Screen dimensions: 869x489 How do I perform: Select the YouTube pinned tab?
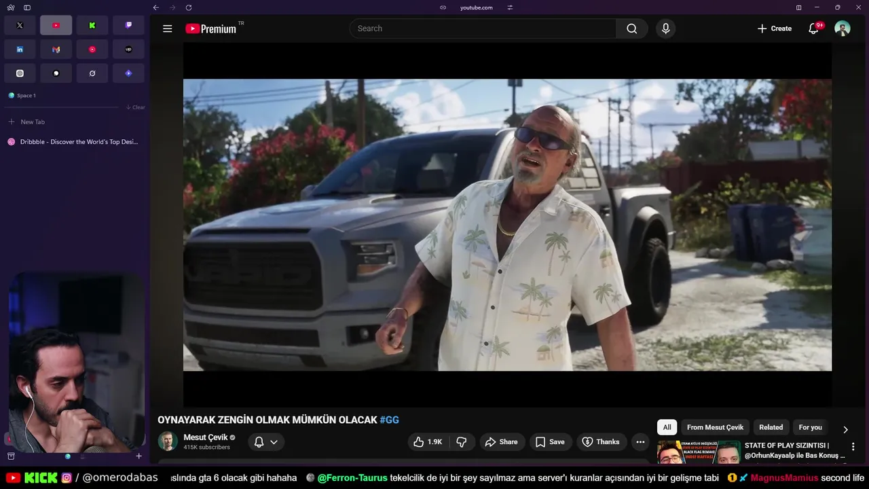(56, 25)
